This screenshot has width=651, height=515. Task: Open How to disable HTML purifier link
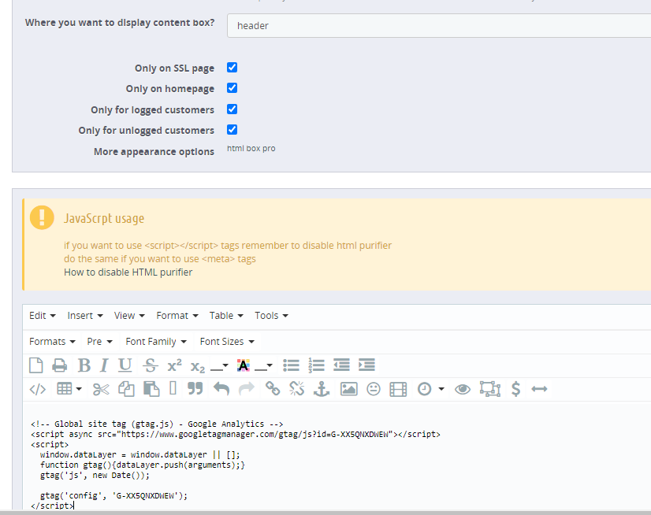click(128, 272)
